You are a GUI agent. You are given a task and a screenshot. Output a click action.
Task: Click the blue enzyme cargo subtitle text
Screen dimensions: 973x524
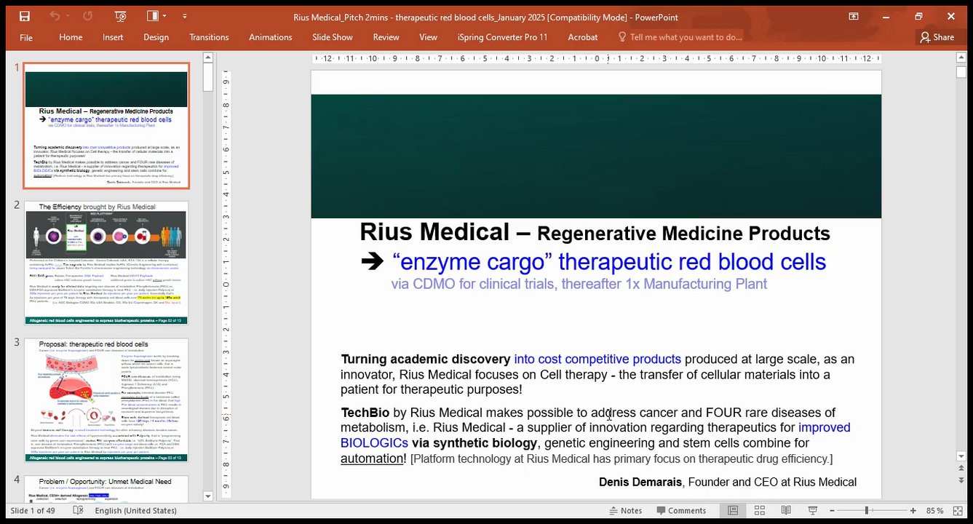pos(609,262)
